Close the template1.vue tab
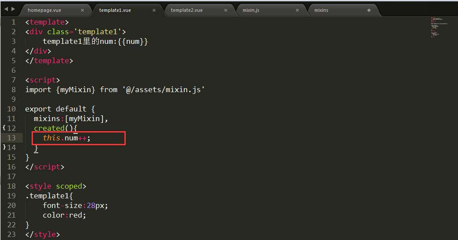458x240 pixels. click(154, 10)
